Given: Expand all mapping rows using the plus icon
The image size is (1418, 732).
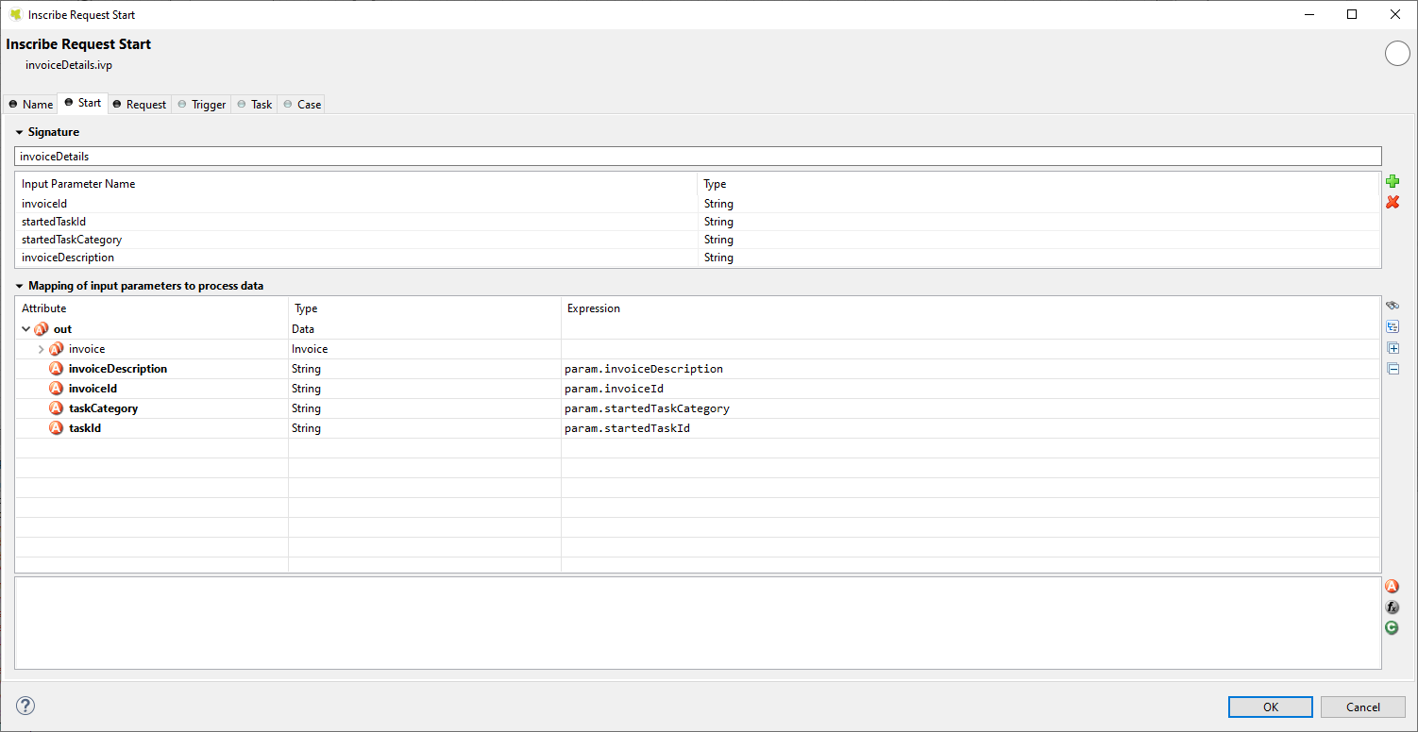Looking at the screenshot, I should click(x=1392, y=347).
